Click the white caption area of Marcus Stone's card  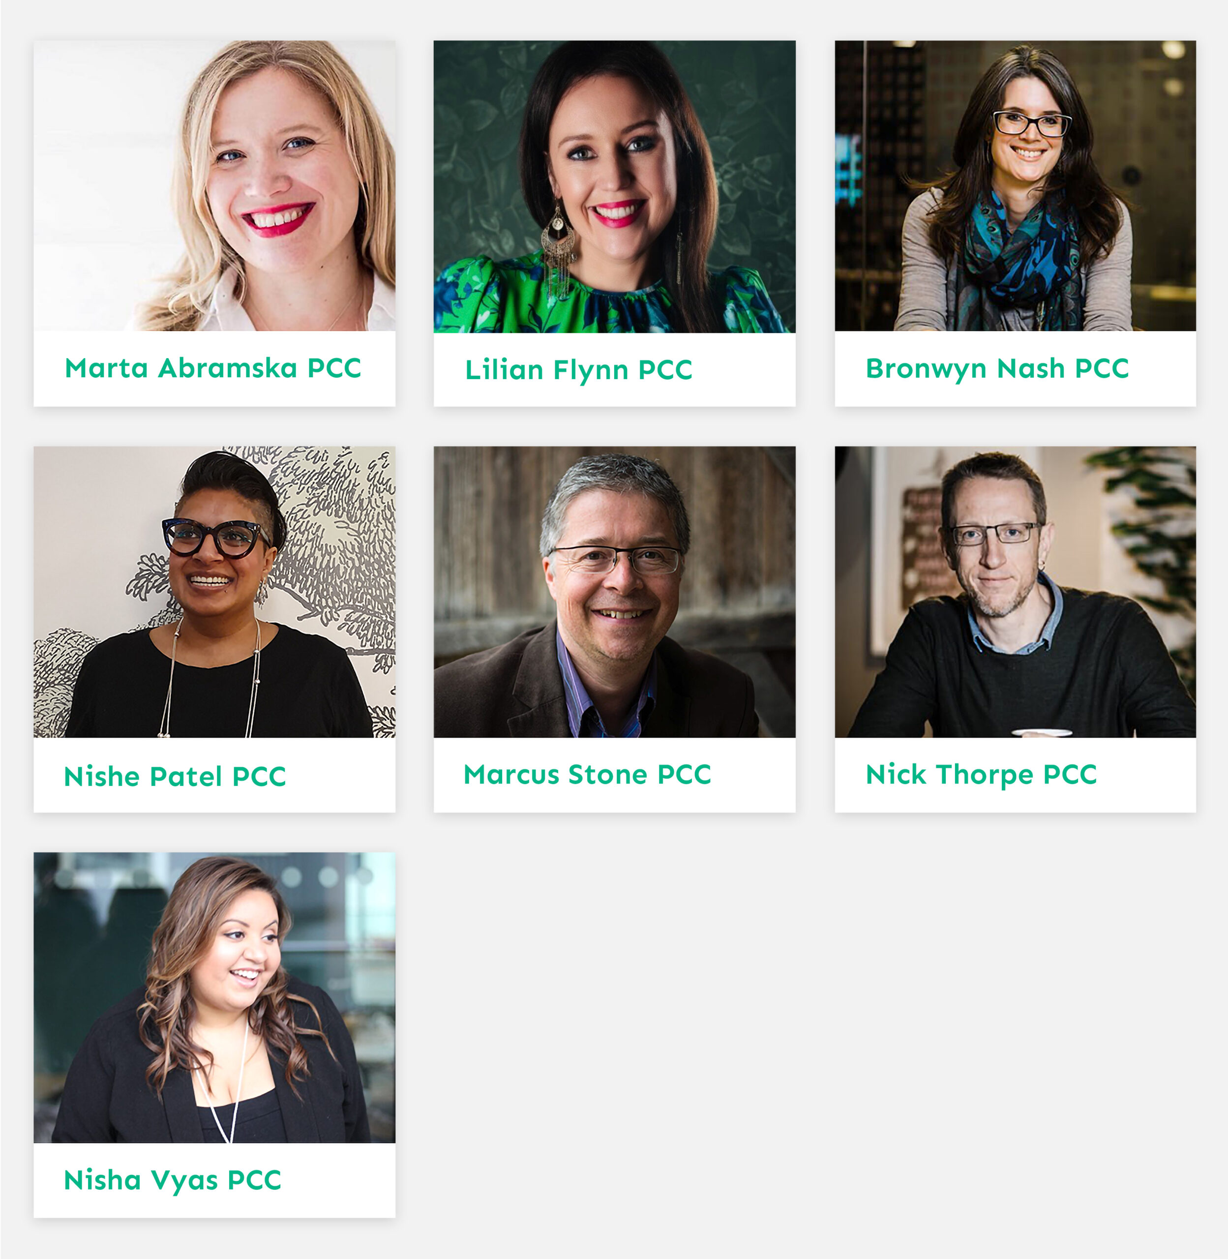point(615,775)
